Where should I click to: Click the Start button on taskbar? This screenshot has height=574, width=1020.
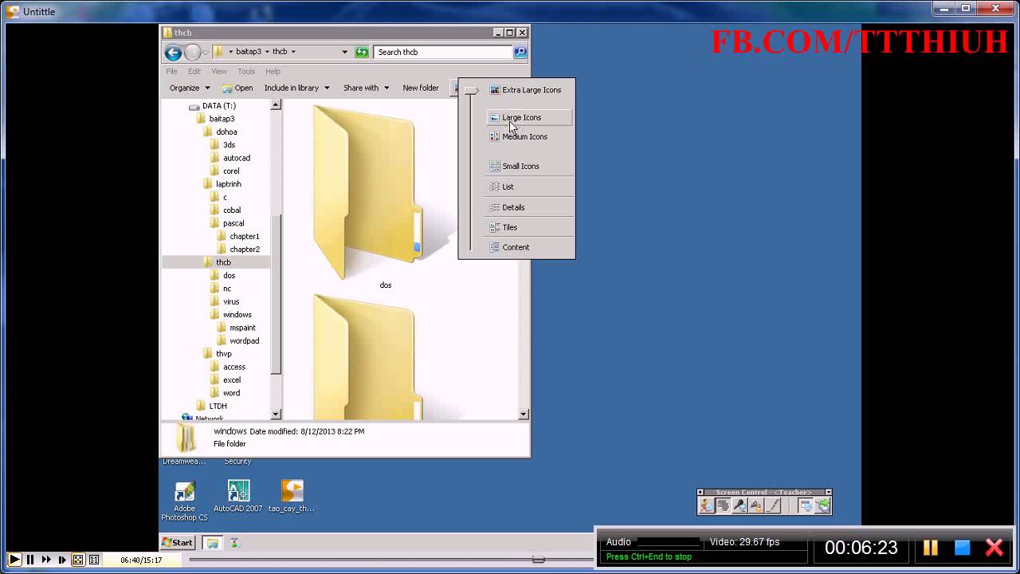tap(178, 542)
